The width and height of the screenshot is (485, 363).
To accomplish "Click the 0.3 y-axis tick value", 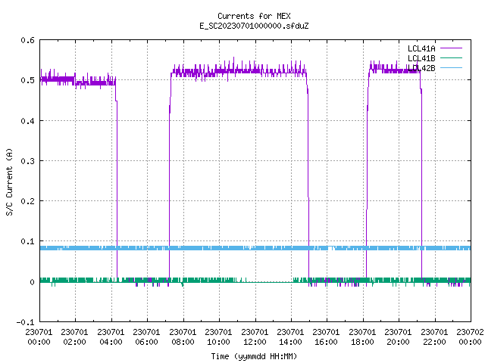I will 27,161.
